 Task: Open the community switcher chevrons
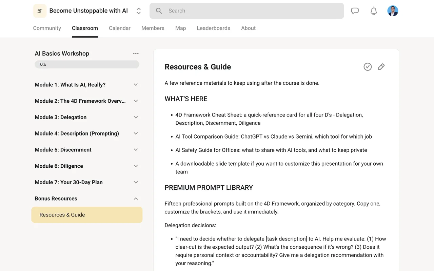139,11
